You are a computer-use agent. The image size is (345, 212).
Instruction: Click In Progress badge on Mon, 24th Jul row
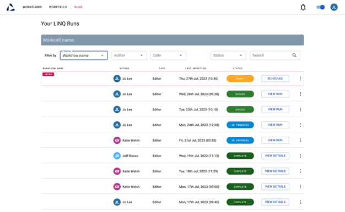point(240,125)
